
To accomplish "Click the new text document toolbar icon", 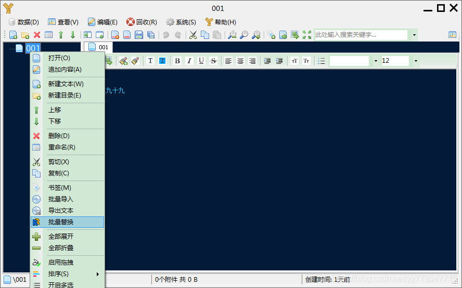I will (13, 35).
